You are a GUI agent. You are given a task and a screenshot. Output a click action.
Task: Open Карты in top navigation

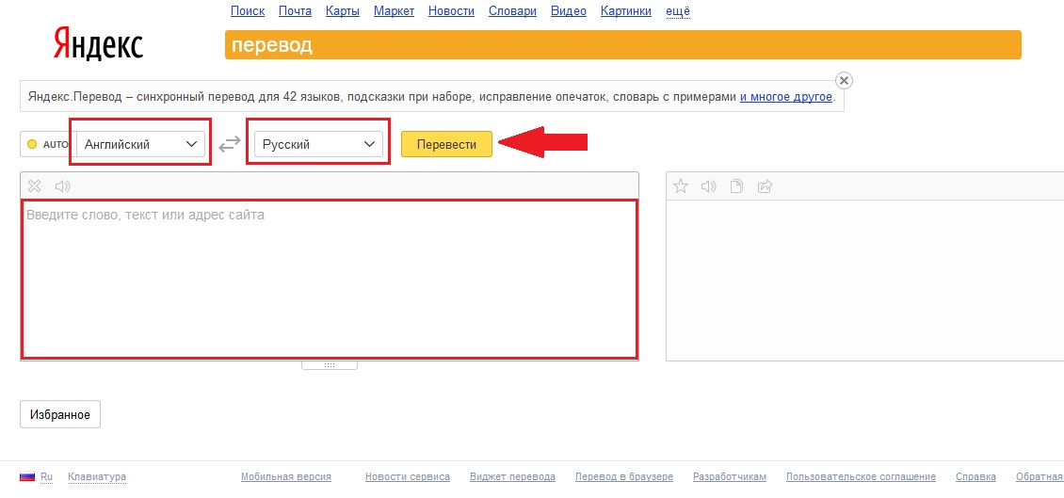coord(343,11)
